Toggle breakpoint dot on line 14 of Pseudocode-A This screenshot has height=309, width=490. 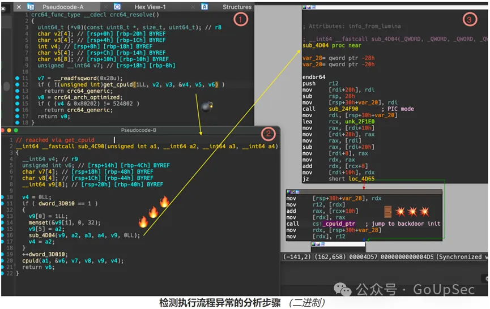(18, 97)
